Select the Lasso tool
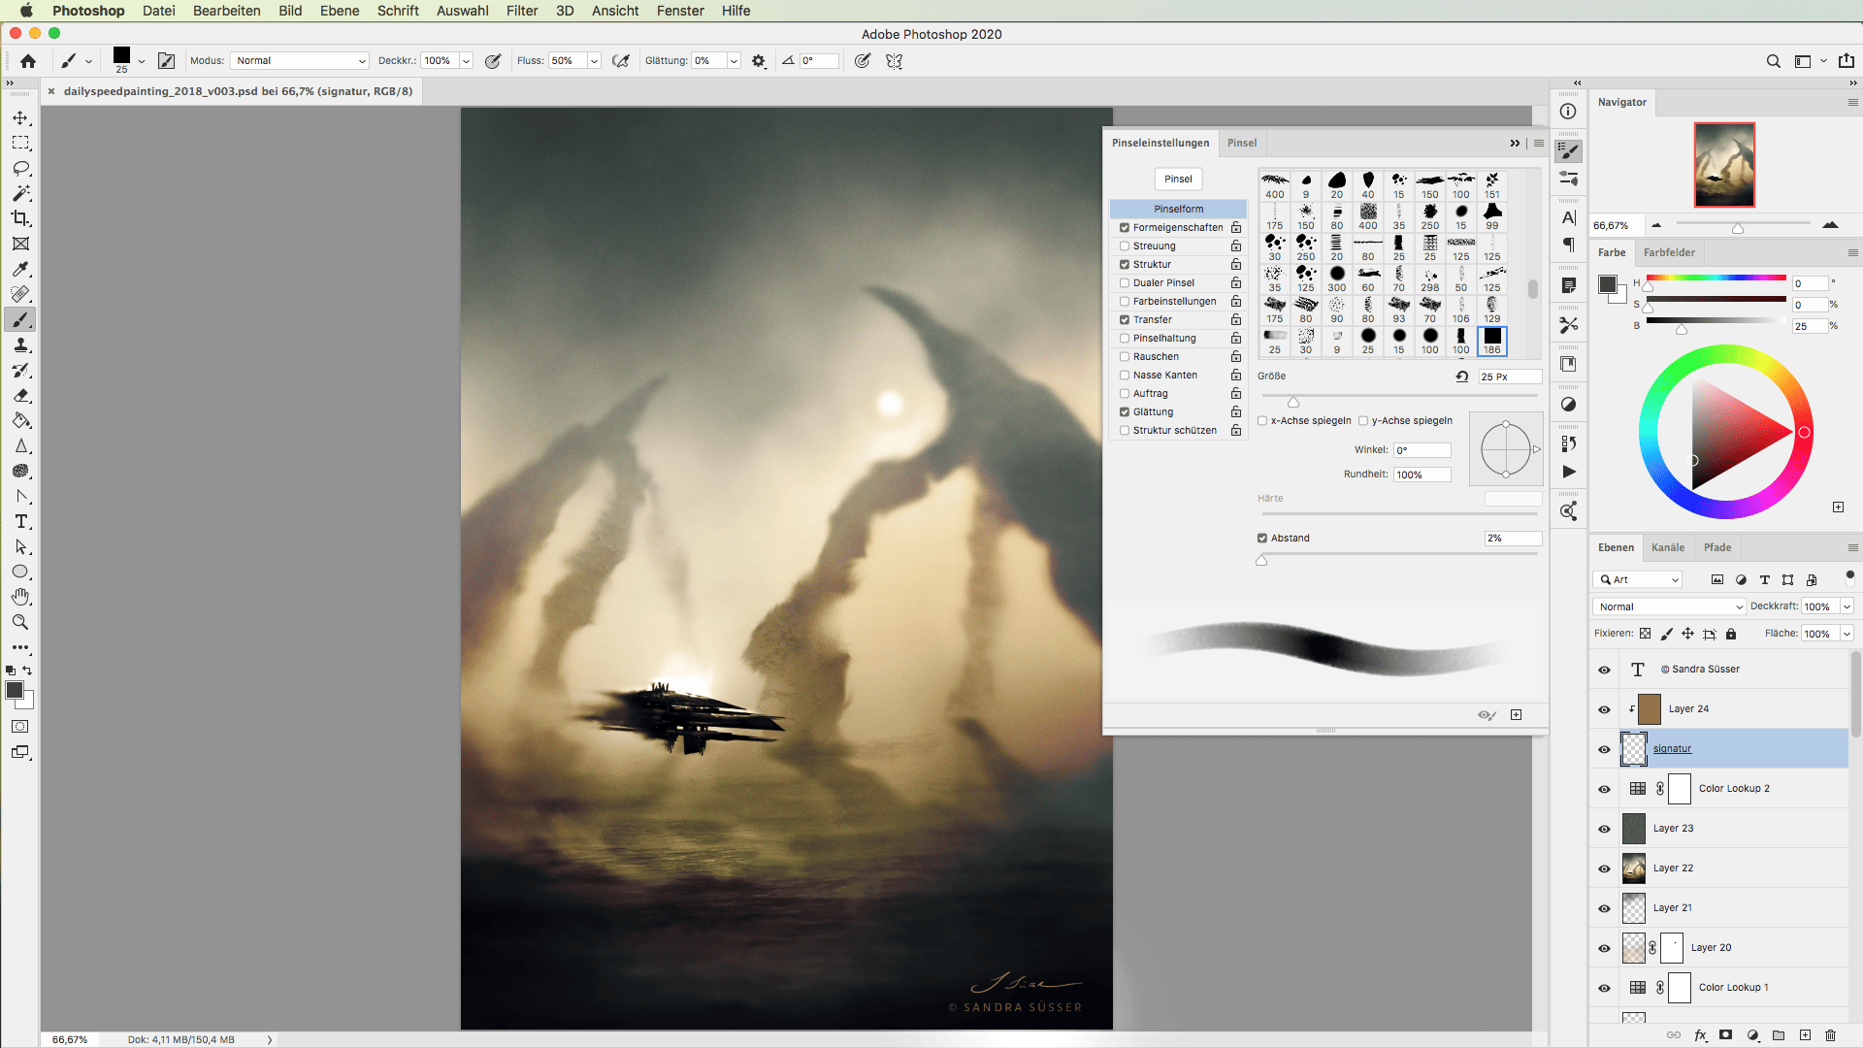Image resolution: width=1863 pixels, height=1048 pixels. tap(20, 168)
